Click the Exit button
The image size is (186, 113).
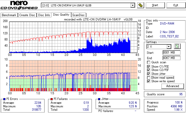[x=176, y=5]
